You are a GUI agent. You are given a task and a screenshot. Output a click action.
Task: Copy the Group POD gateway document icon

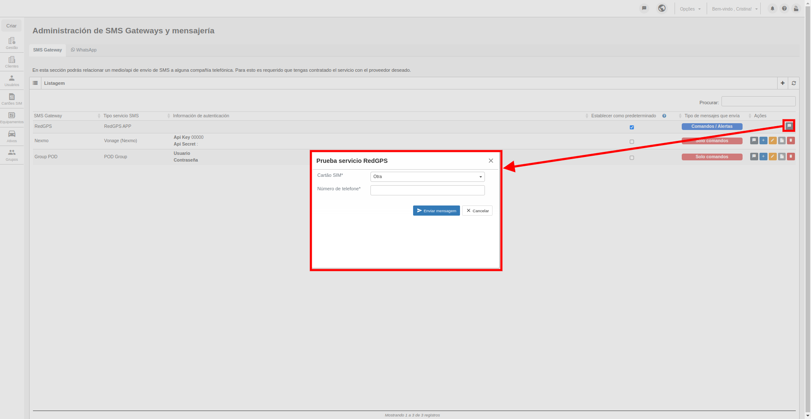(782, 157)
